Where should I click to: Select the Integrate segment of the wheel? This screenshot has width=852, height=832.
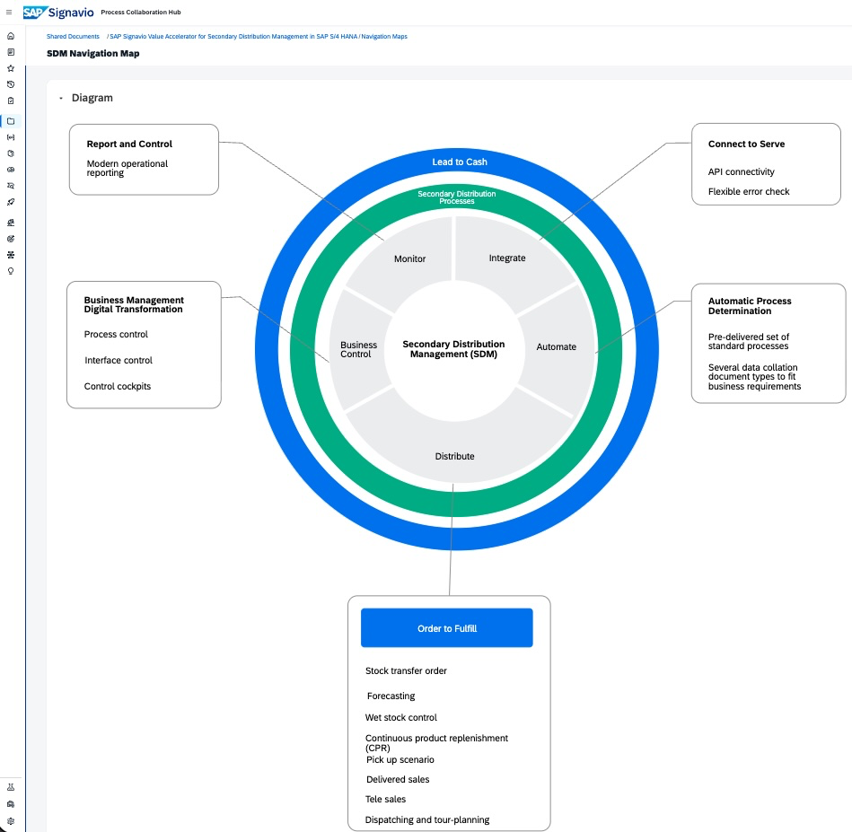(x=507, y=258)
